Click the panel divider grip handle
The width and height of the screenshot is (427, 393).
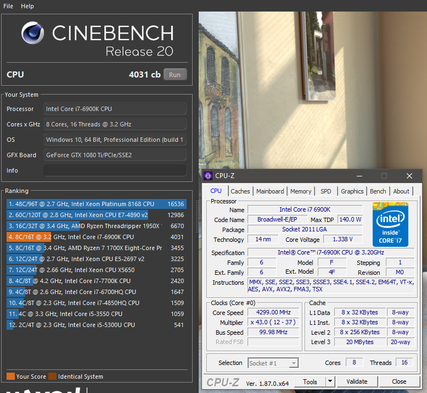click(197, 216)
